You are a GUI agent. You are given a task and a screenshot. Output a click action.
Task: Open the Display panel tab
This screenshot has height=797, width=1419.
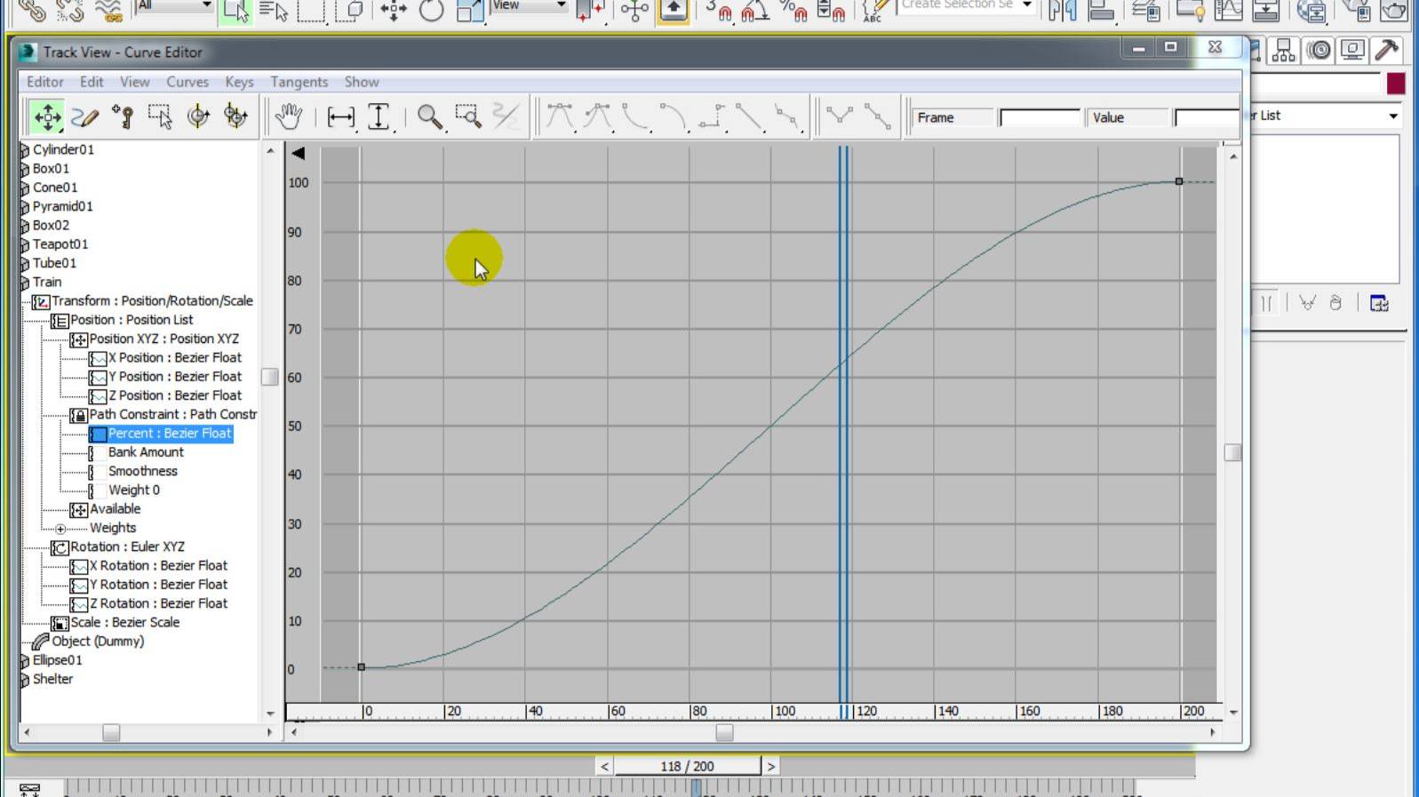pos(1352,51)
